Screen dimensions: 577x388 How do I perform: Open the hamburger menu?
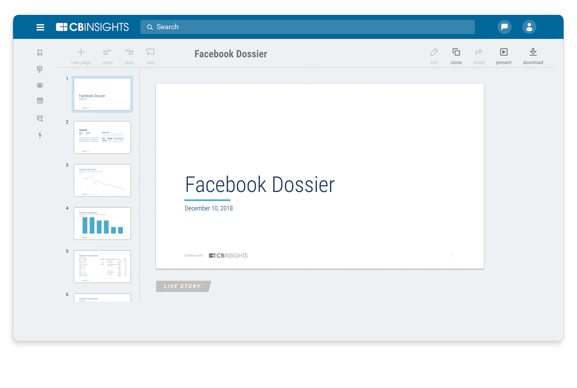(40, 27)
